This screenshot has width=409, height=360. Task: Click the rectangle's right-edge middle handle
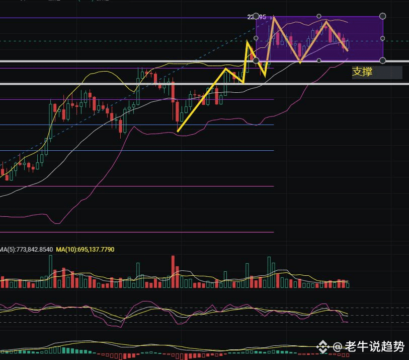(383, 38)
